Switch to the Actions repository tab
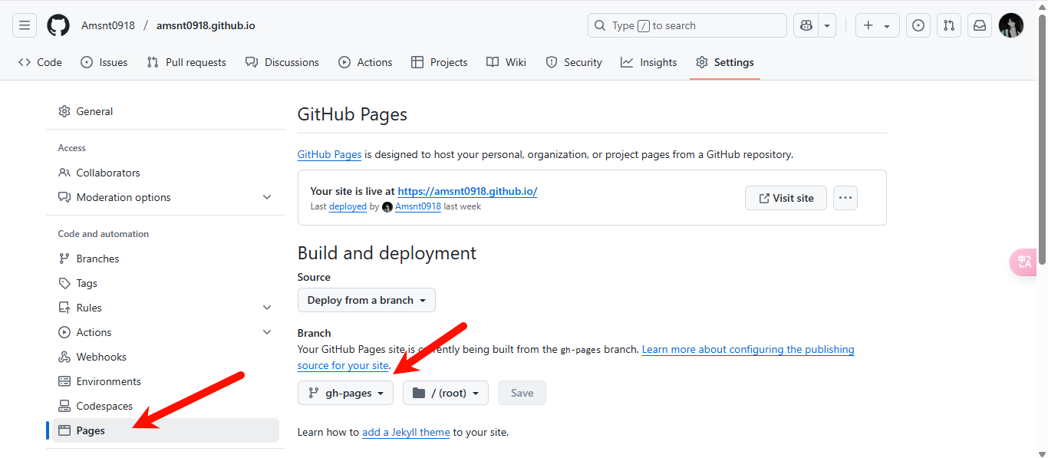The image size is (1048, 458). [365, 62]
